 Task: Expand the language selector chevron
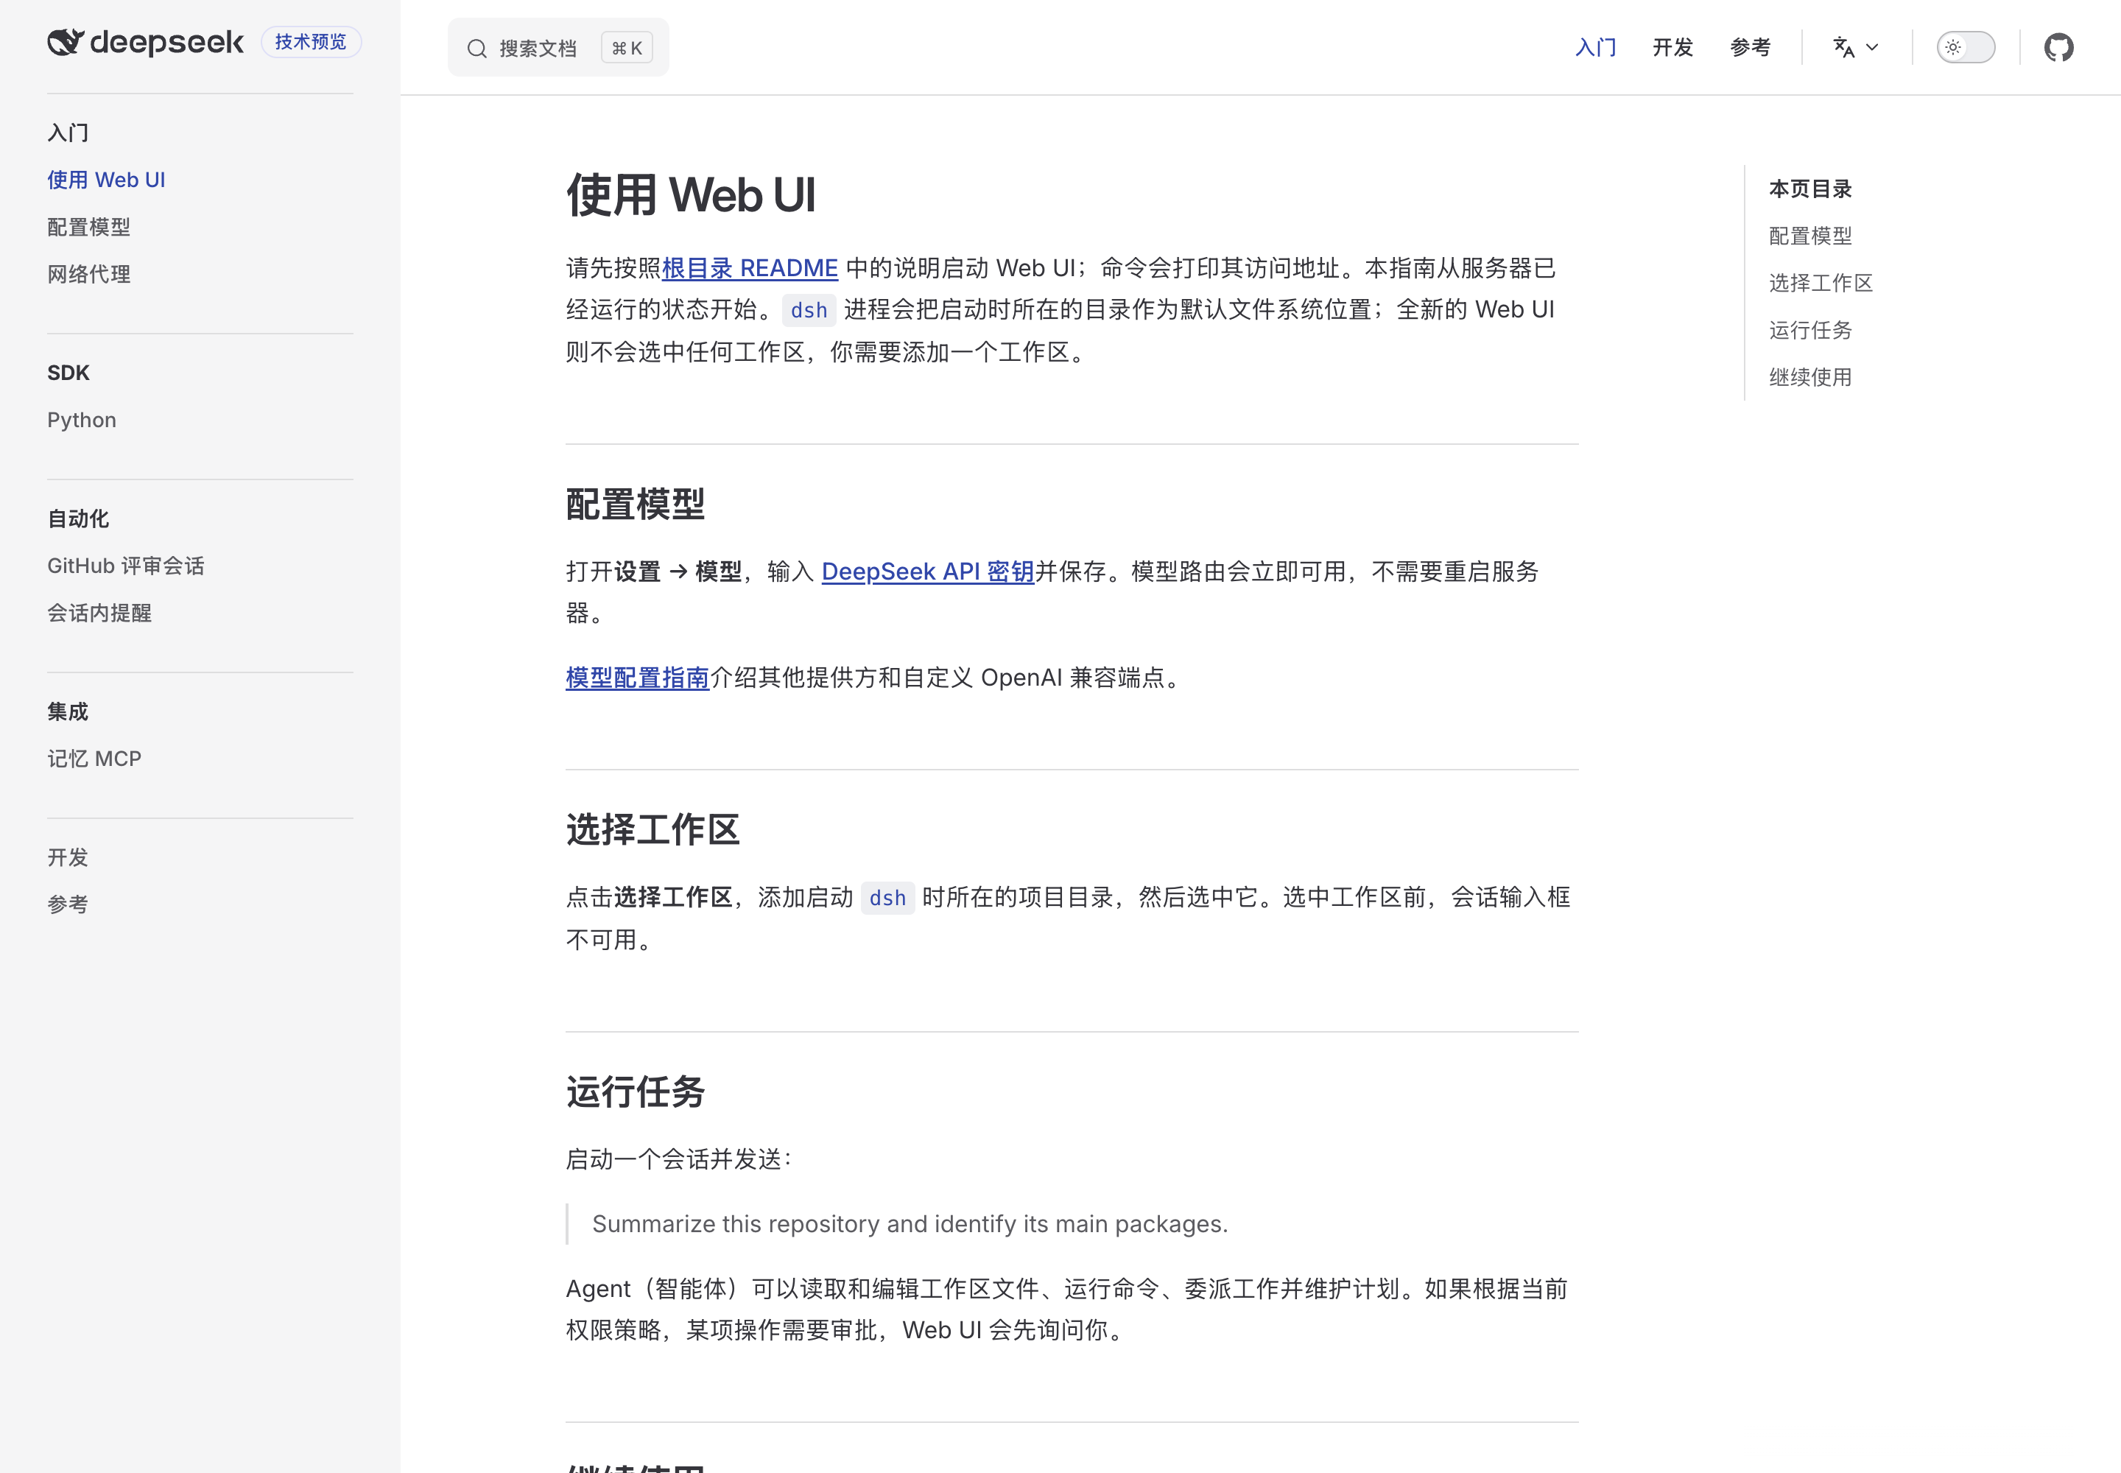coord(1872,47)
